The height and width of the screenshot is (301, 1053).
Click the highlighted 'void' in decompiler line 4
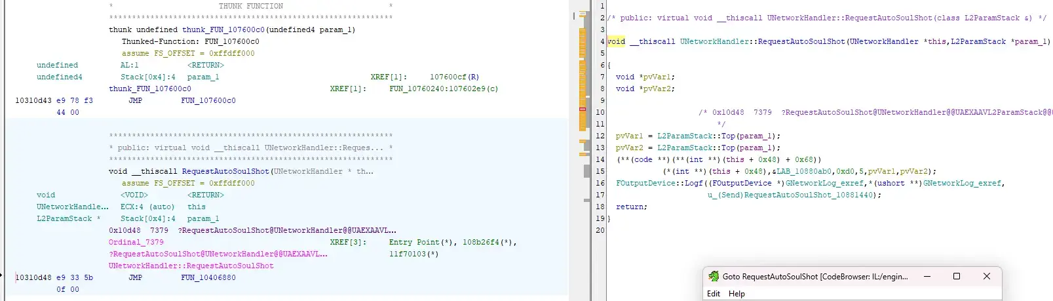pos(616,41)
